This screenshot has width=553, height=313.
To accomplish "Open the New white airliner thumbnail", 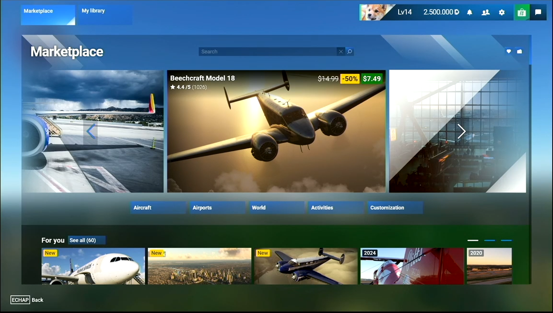I will (x=93, y=266).
